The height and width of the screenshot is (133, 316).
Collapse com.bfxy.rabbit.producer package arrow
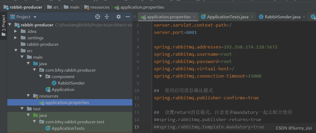tap(34, 70)
